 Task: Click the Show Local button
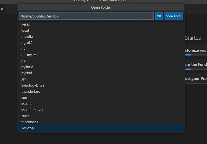click(173, 16)
